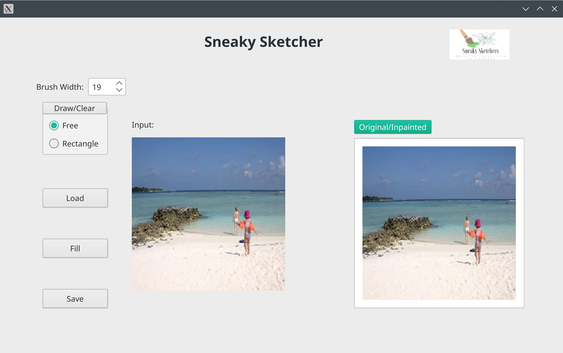563x353 pixels.
Task: Decrease brush width with down arrow
Action: [x=119, y=90]
